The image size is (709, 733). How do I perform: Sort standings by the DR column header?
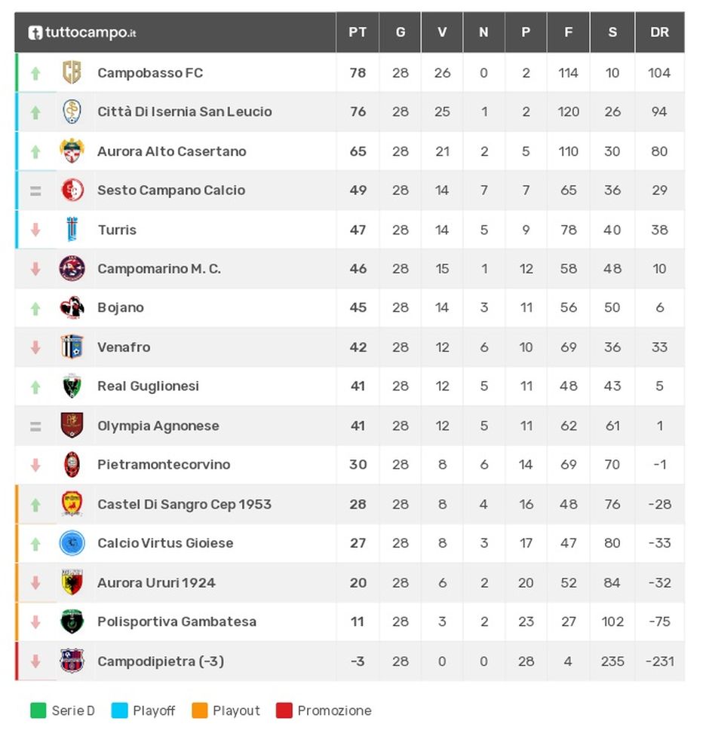[659, 32]
